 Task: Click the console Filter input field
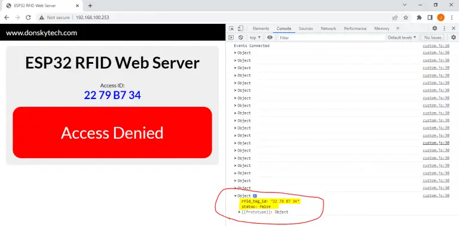[331, 38]
